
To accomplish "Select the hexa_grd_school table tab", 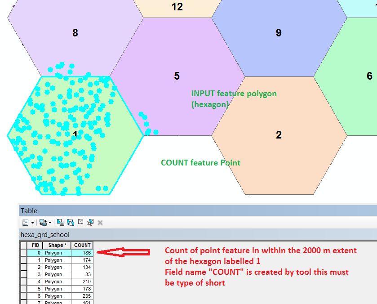I will click(45, 235).
